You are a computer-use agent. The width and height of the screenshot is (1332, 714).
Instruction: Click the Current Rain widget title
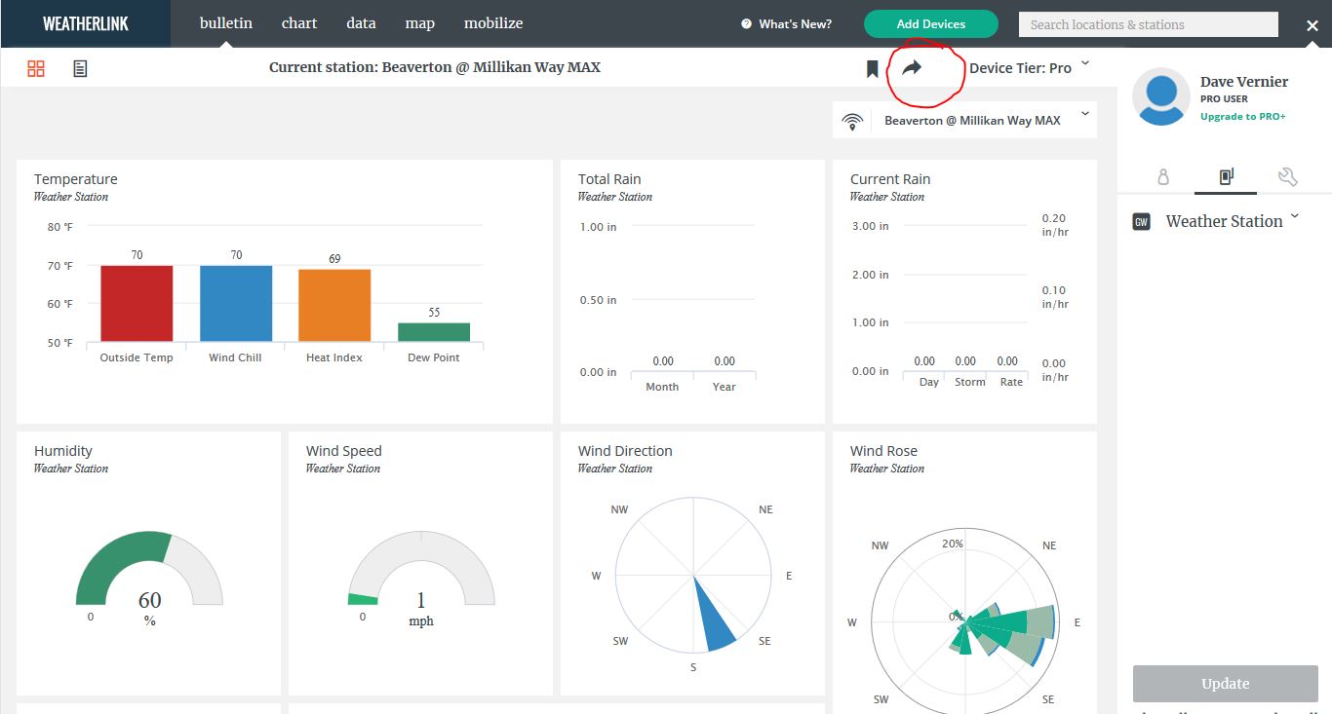coord(890,179)
